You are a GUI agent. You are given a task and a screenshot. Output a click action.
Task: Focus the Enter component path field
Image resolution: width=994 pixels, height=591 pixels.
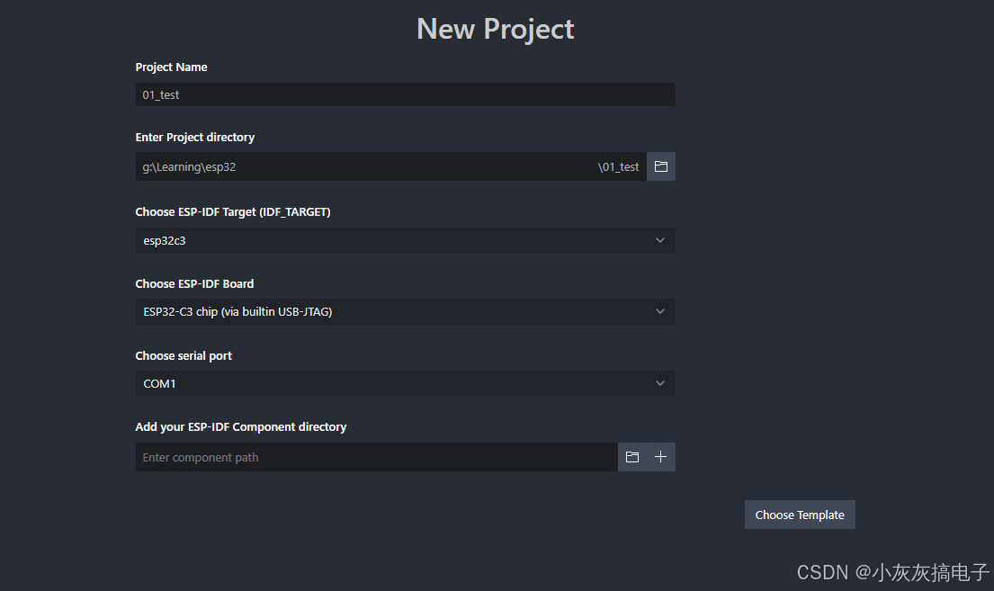click(377, 457)
